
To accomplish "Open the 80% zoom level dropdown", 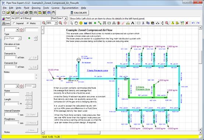I will 52,23.
